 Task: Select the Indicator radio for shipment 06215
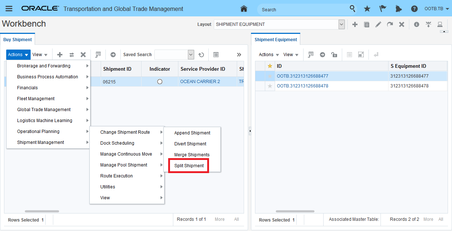tap(160, 82)
